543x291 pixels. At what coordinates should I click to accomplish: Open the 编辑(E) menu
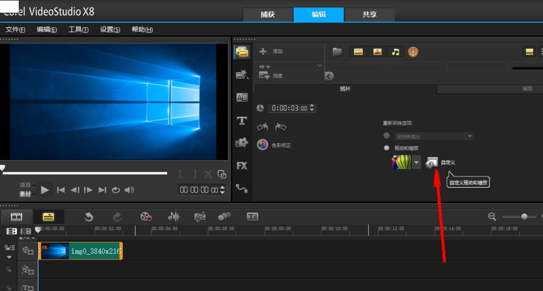click(x=47, y=30)
